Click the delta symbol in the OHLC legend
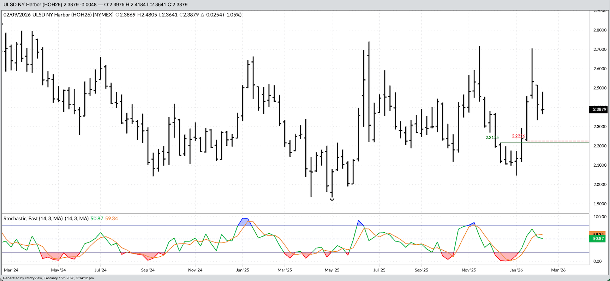The width and height of the screenshot is (610, 281). [x=202, y=15]
